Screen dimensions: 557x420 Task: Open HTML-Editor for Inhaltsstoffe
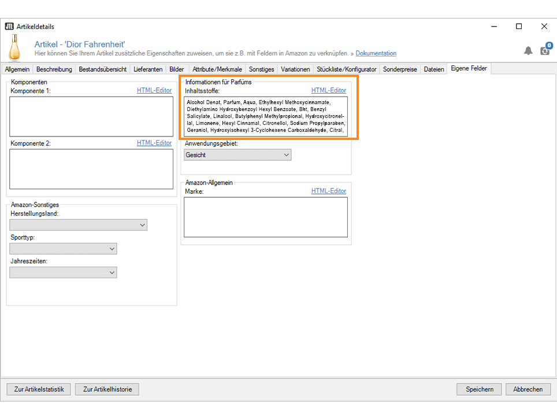[328, 91]
